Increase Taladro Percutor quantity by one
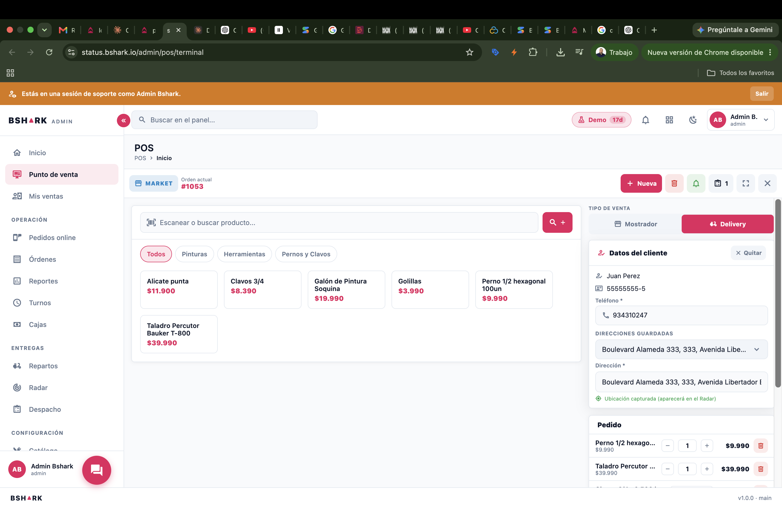This screenshot has height=508, width=782. point(707,469)
